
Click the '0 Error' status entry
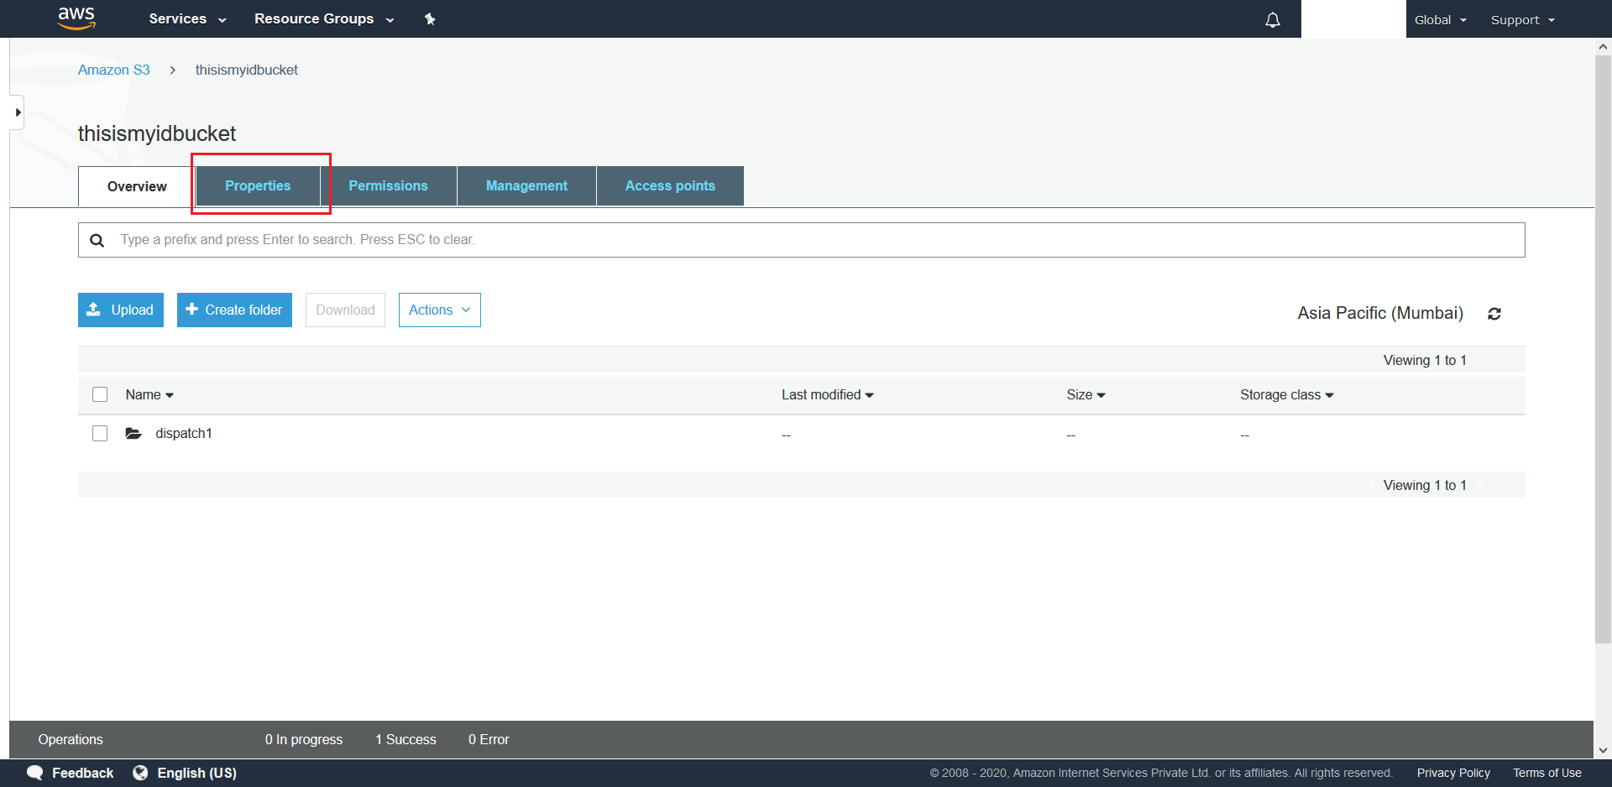tap(489, 739)
